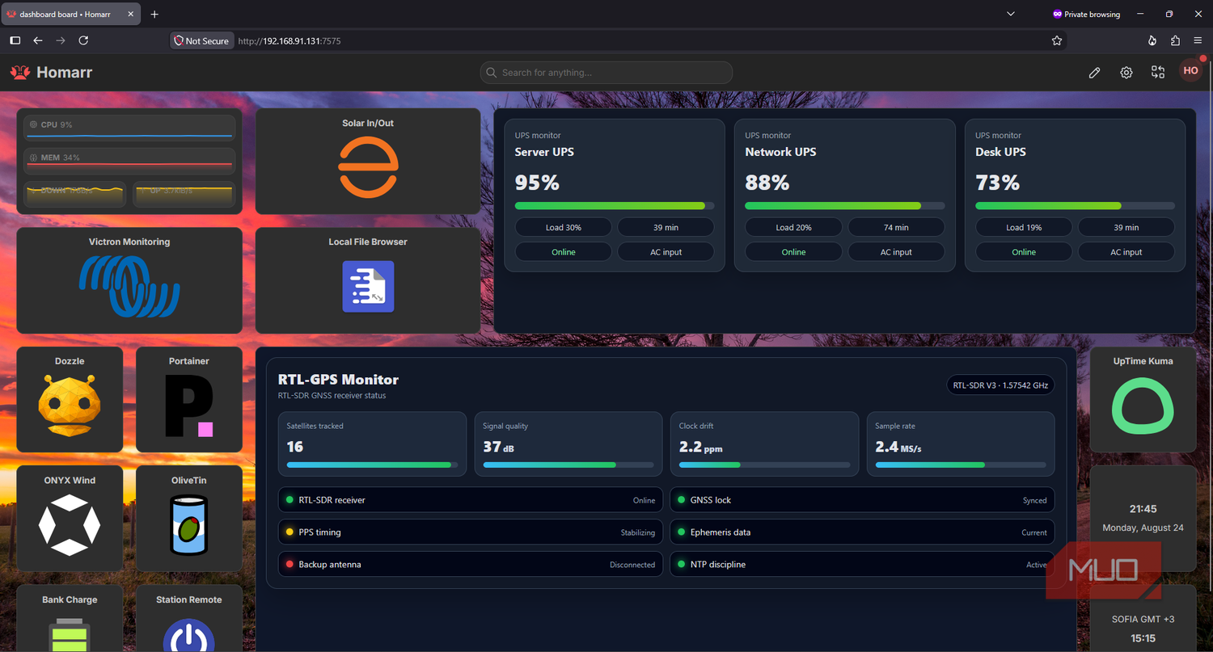Click the Not Secure shield badge
1213x652 pixels.
click(x=201, y=40)
